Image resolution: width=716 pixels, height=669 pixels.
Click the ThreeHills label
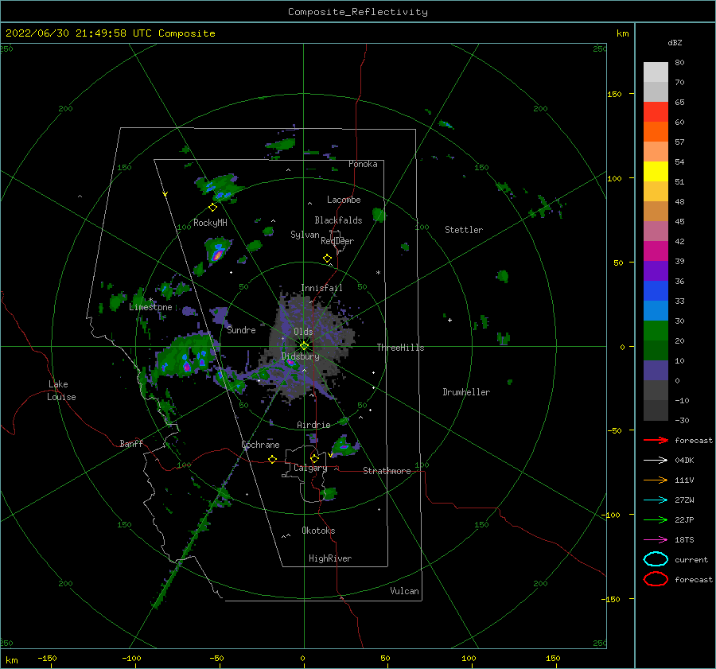tap(400, 348)
